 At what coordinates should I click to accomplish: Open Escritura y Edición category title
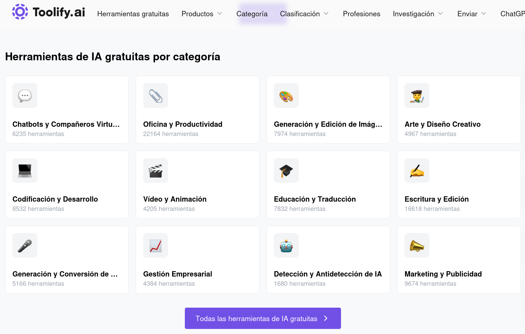pyautogui.click(x=437, y=199)
